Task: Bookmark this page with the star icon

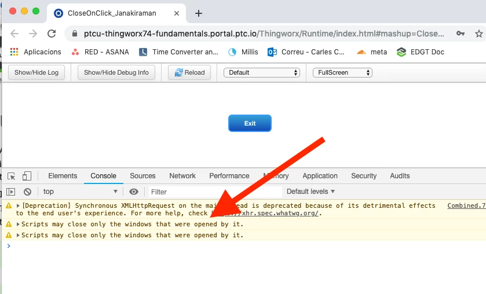Action: tap(479, 34)
